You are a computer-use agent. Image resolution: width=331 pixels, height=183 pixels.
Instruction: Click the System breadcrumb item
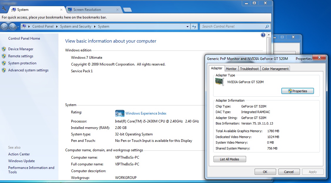[x=103, y=26]
